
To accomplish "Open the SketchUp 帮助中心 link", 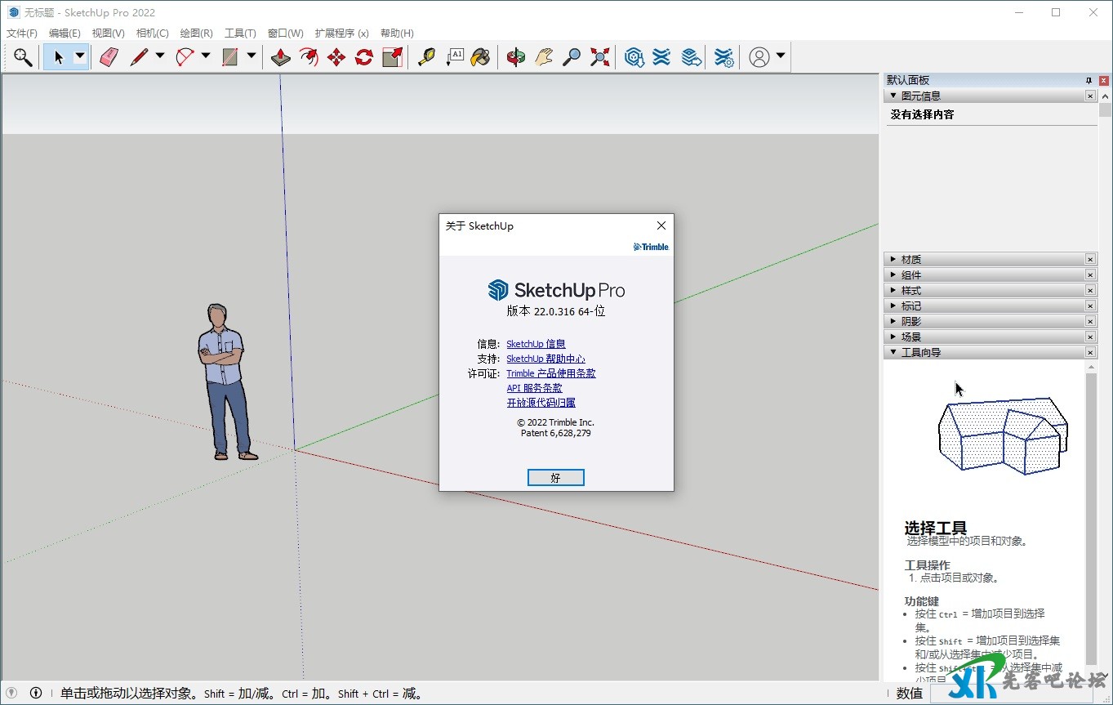I will click(x=545, y=359).
